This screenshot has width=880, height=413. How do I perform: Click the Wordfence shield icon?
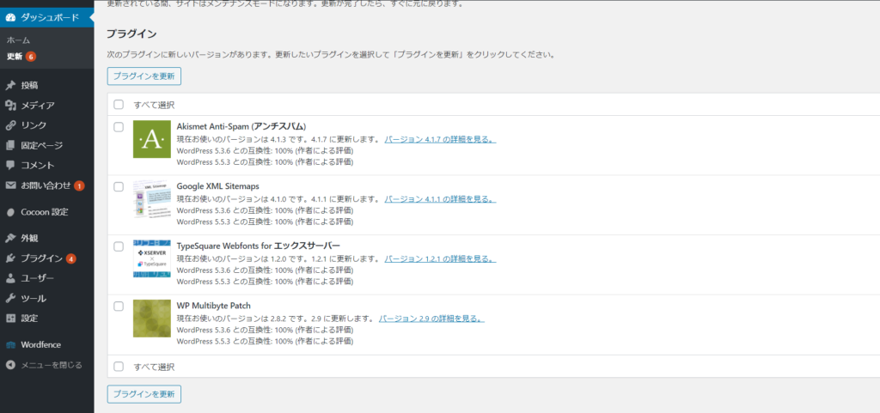click(10, 345)
